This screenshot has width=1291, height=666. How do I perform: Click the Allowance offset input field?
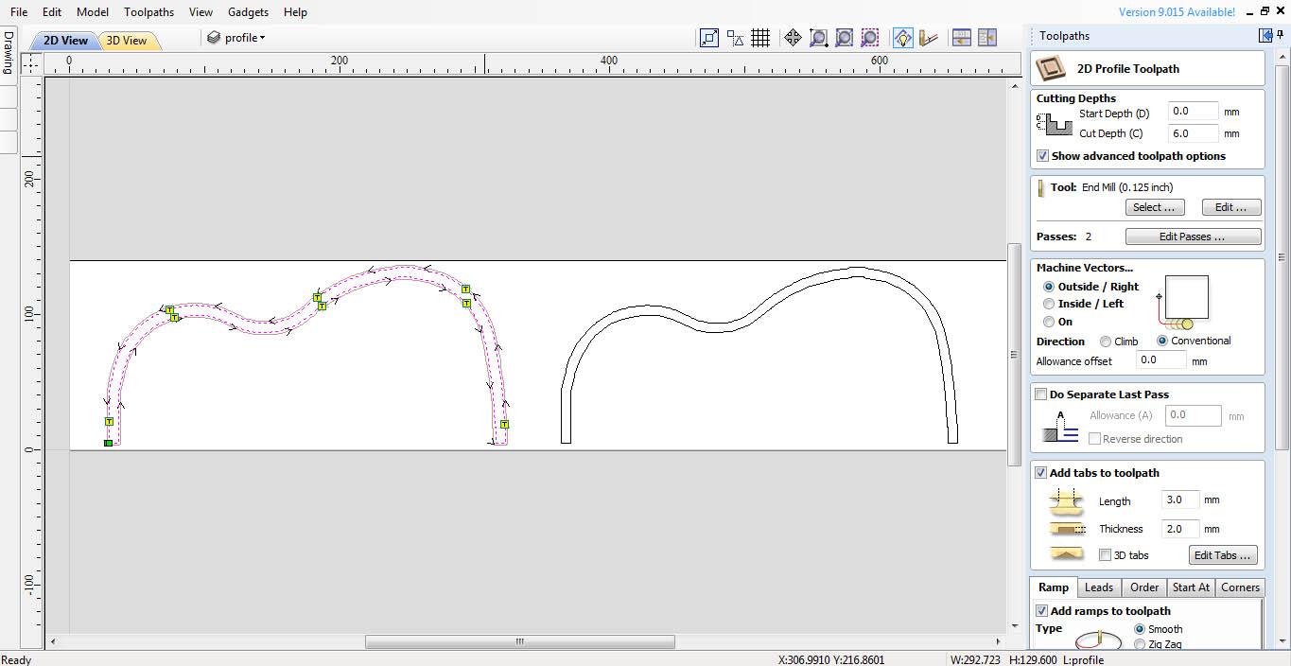[x=1160, y=360]
